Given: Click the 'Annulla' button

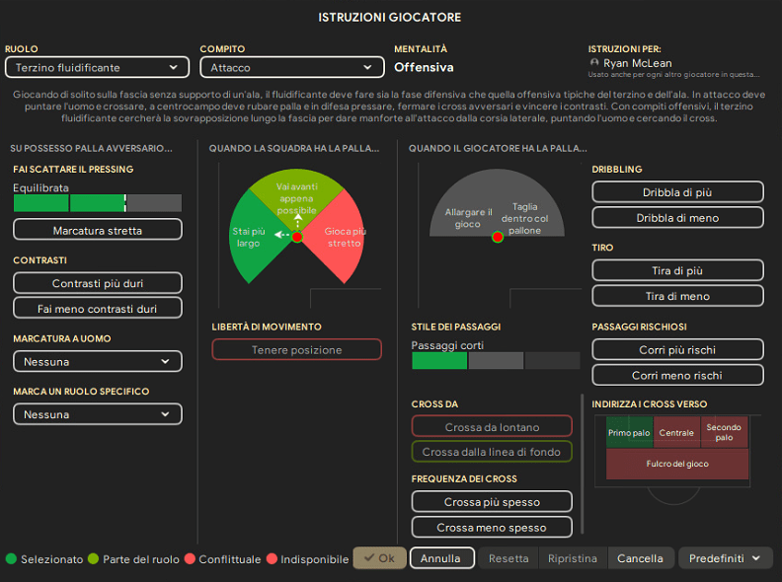Looking at the screenshot, I should point(441,558).
